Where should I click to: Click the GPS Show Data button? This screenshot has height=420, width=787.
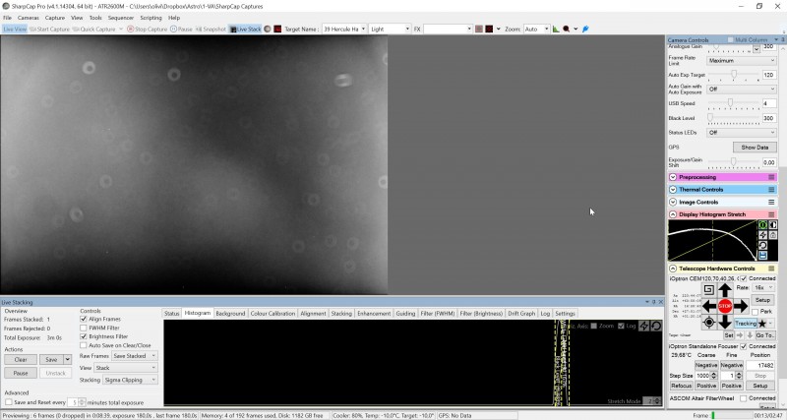tap(755, 147)
